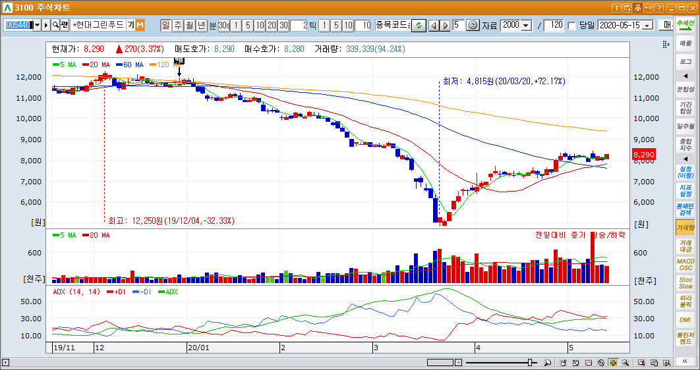
Task: Select the 월 (monthly) period button
Action: pyautogui.click(x=190, y=26)
